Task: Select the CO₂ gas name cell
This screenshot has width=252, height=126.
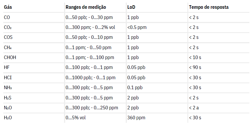Action: [x=8, y=27]
